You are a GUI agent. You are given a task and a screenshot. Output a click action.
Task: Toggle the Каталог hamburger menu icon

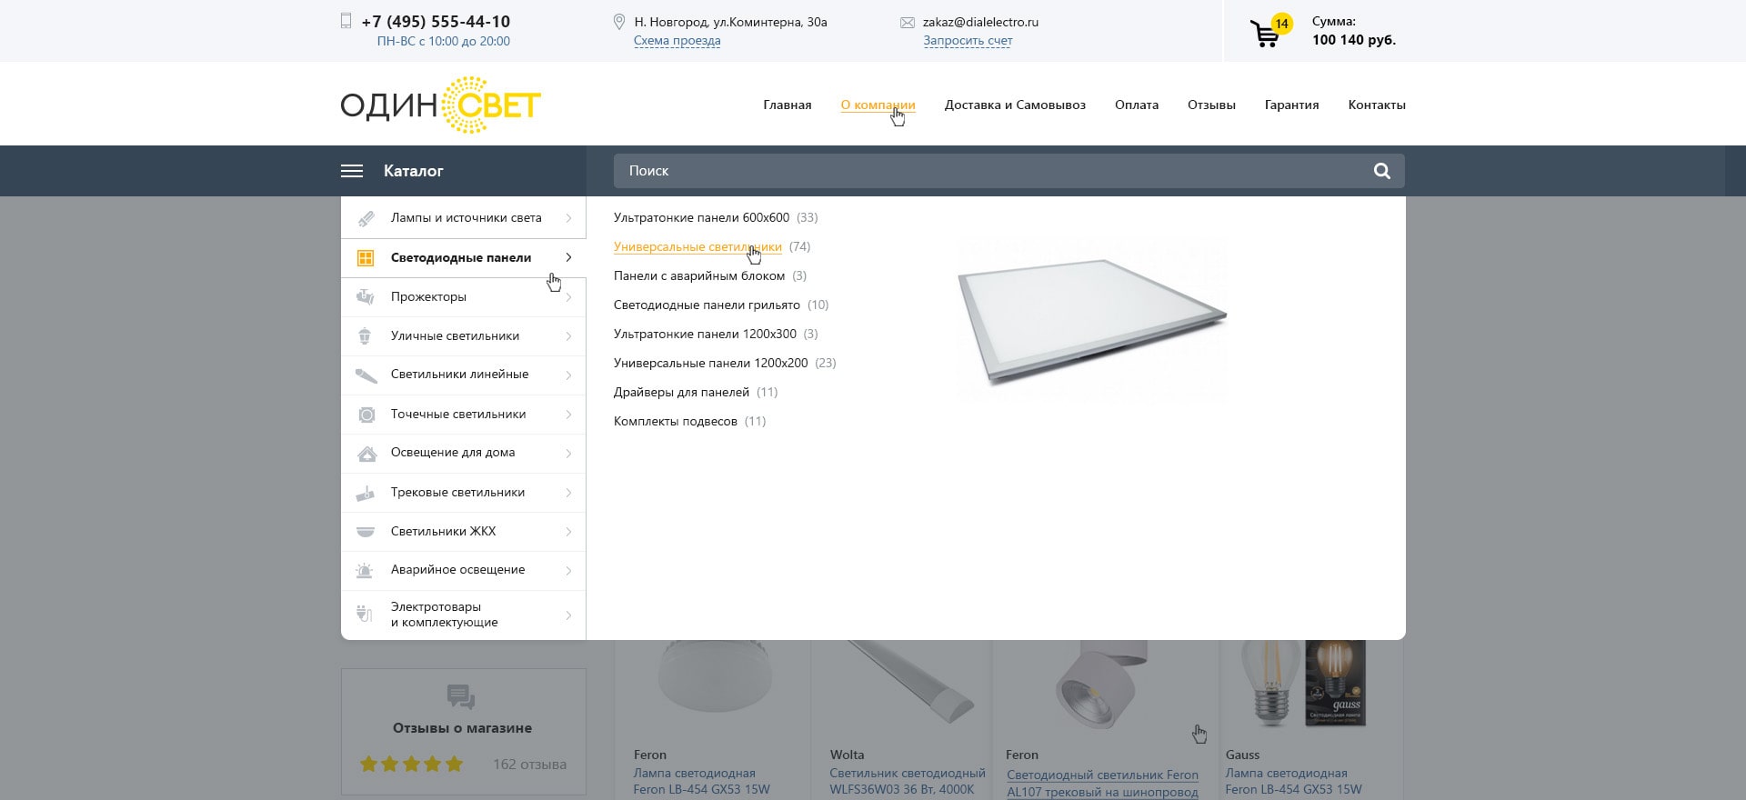(x=352, y=171)
